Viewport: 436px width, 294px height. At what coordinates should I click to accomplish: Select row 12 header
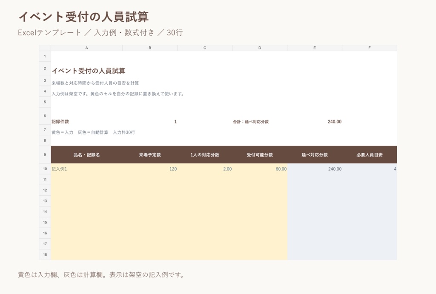coord(45,190)
